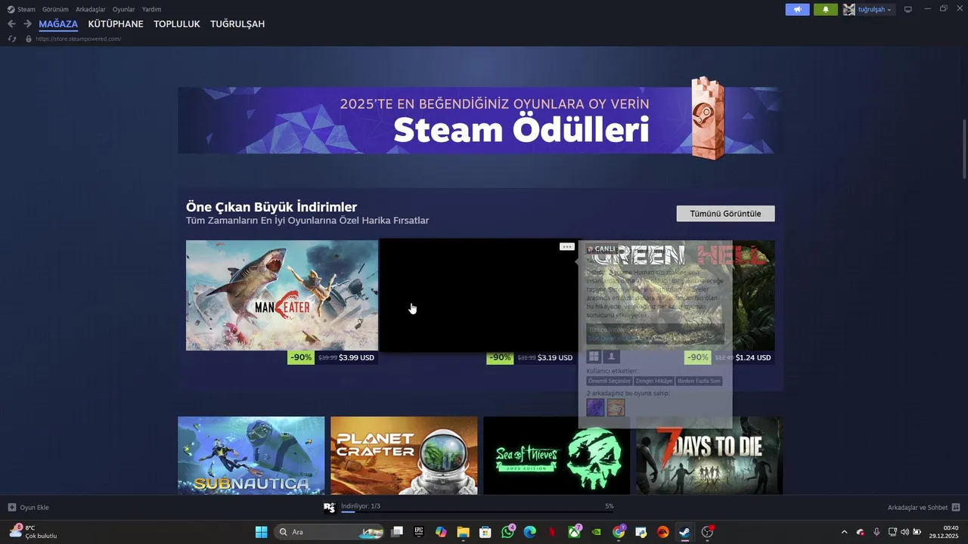Click the Oyun Ekle button
Screen dimensions: 968x544
click(x=29, y=507)
